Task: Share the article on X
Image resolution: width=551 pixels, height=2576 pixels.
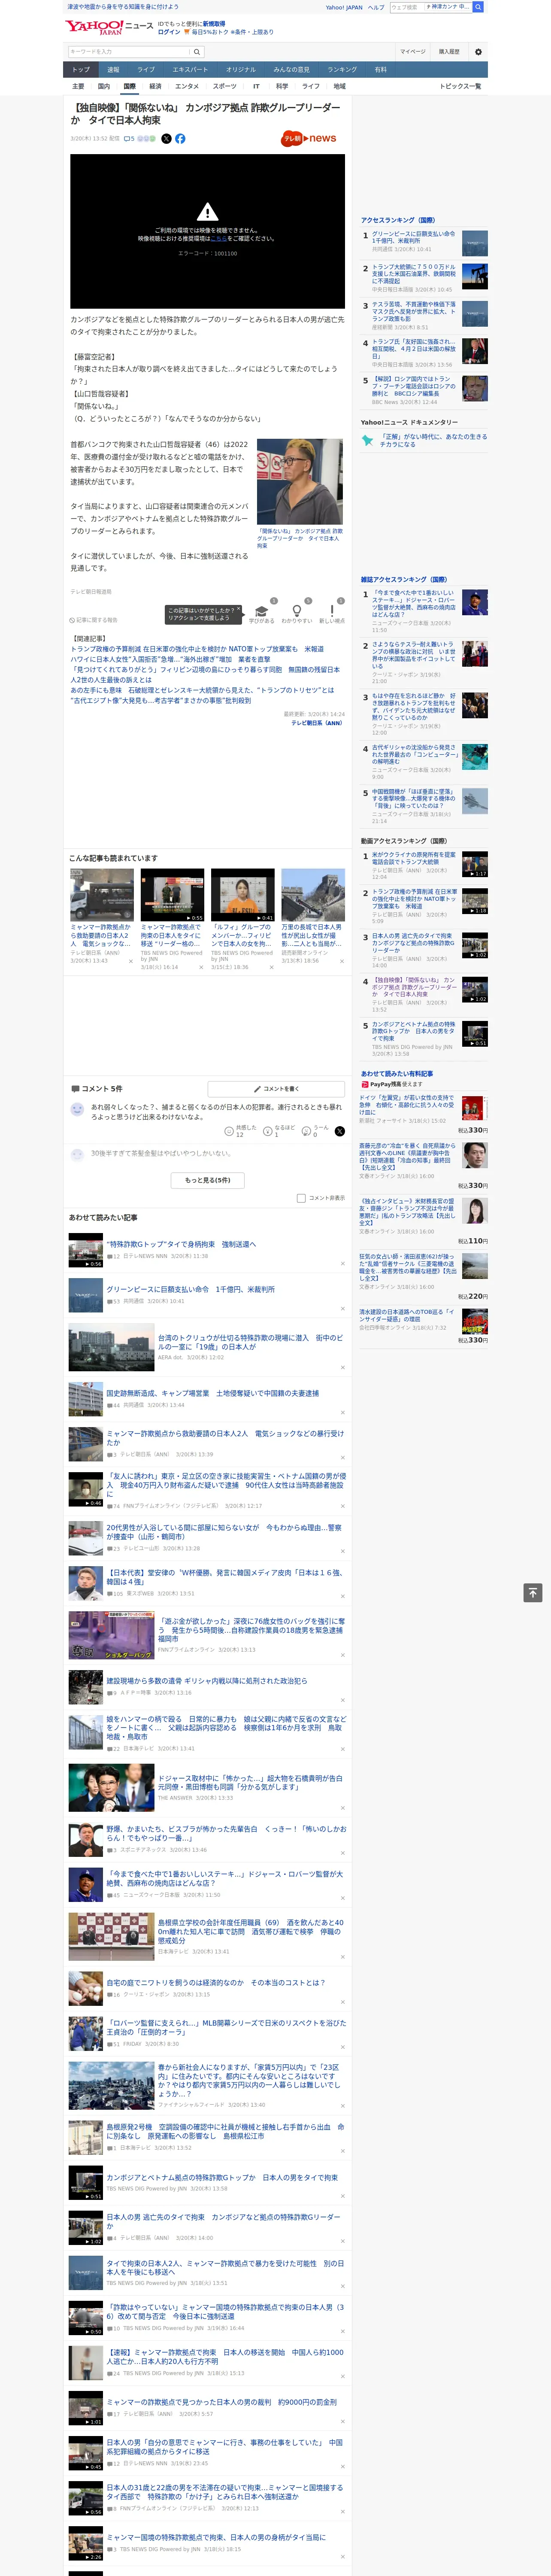Action: tap(166, 139)
